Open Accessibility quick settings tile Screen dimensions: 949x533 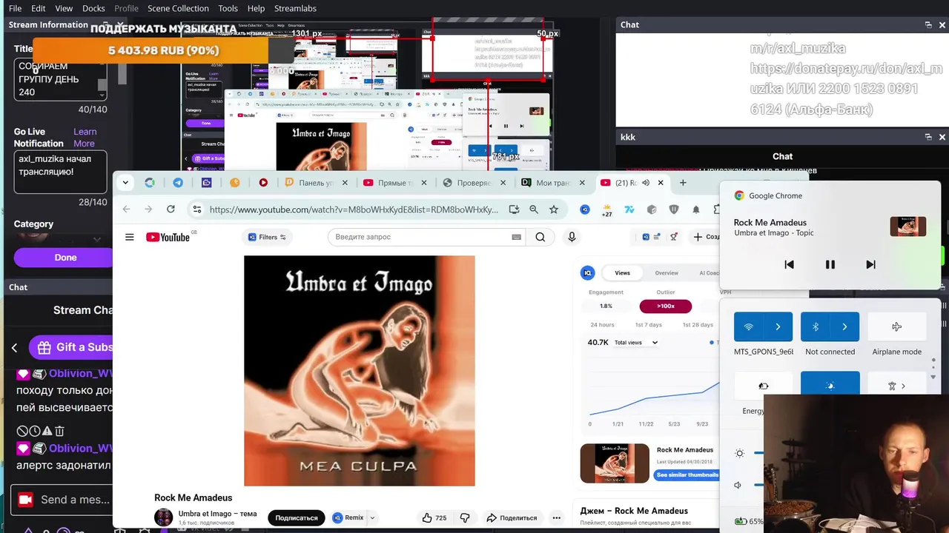click(896, 384)
